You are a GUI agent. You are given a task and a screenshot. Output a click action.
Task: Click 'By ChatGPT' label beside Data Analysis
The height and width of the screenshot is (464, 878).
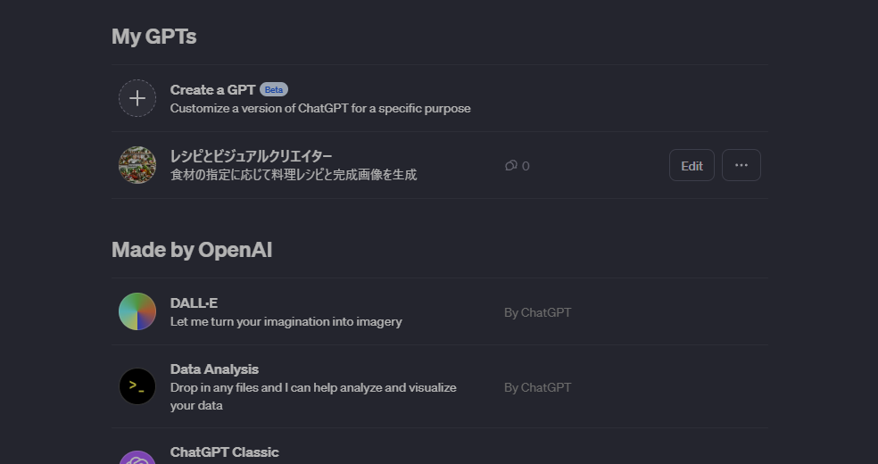537,387
